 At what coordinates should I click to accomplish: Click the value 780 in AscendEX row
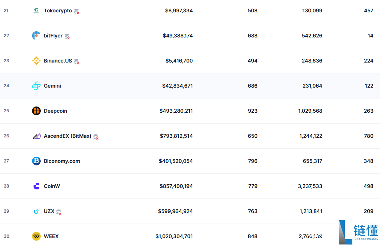coord(369,136)
